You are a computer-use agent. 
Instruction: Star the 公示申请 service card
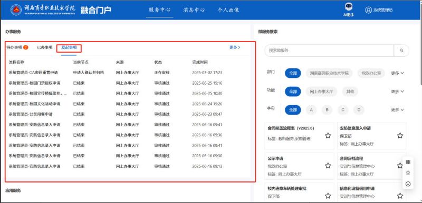328,166
